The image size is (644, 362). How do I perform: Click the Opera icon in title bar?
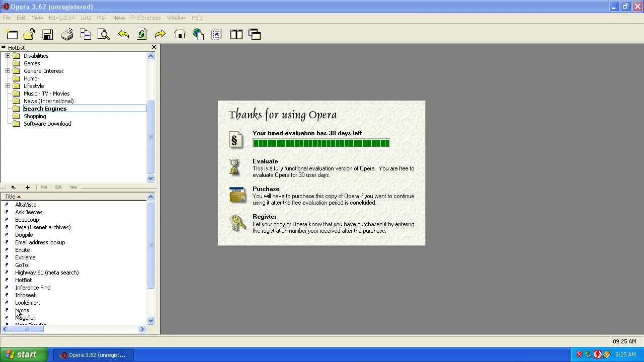coord(5,7)
